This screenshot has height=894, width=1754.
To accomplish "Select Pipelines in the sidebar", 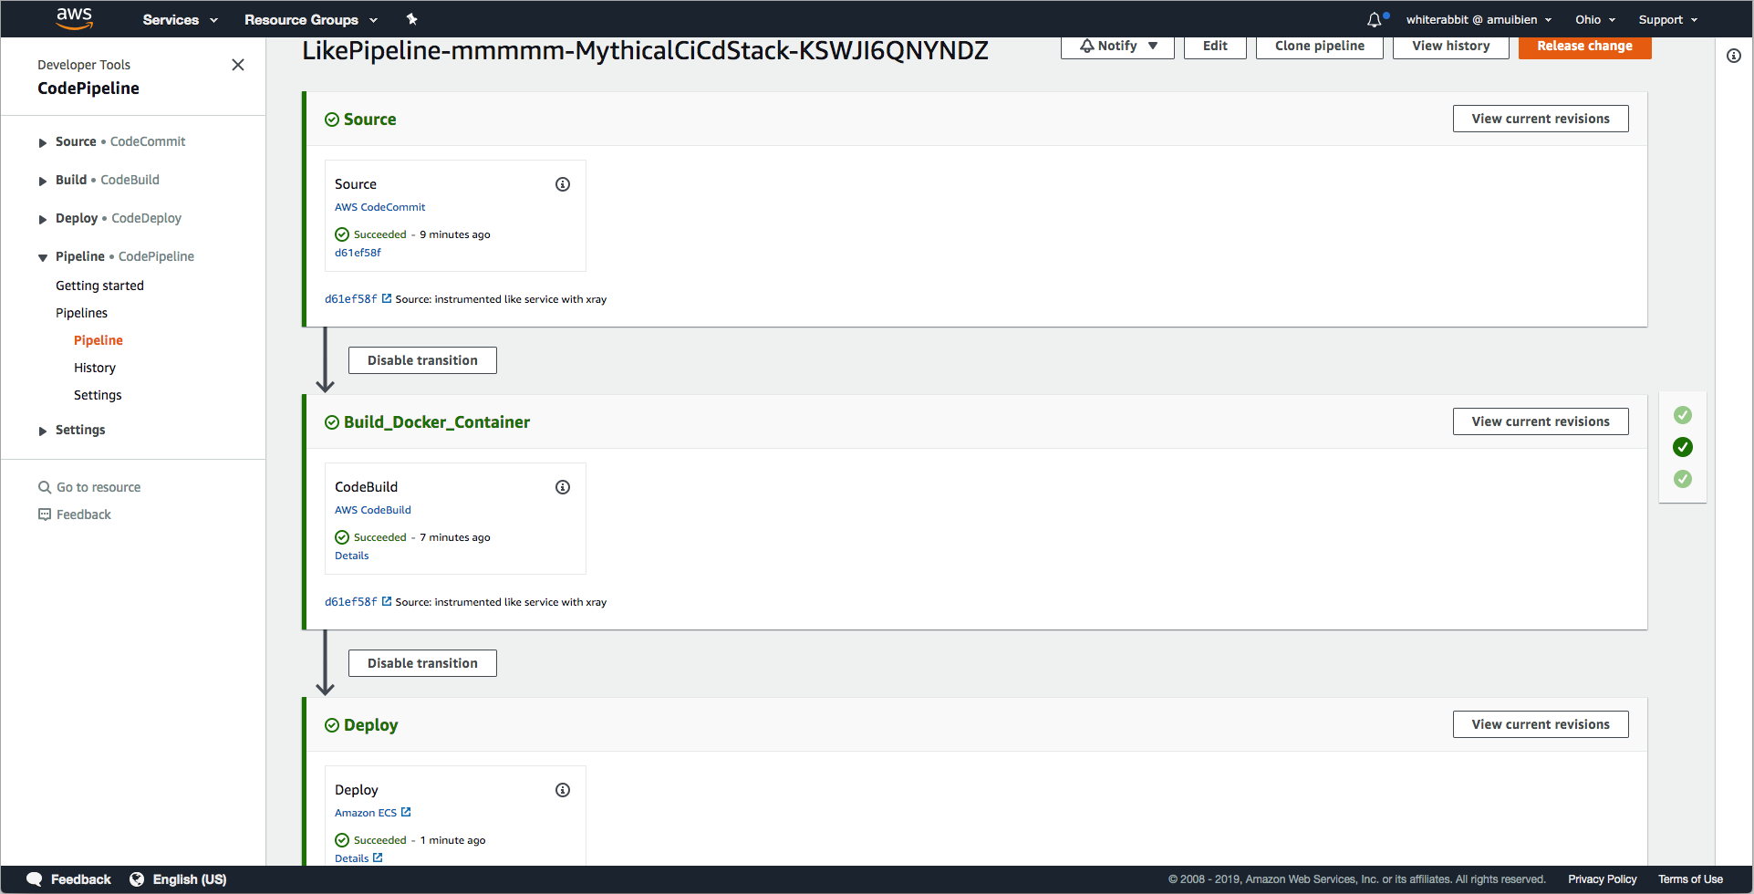I will [x=81, y=313].
